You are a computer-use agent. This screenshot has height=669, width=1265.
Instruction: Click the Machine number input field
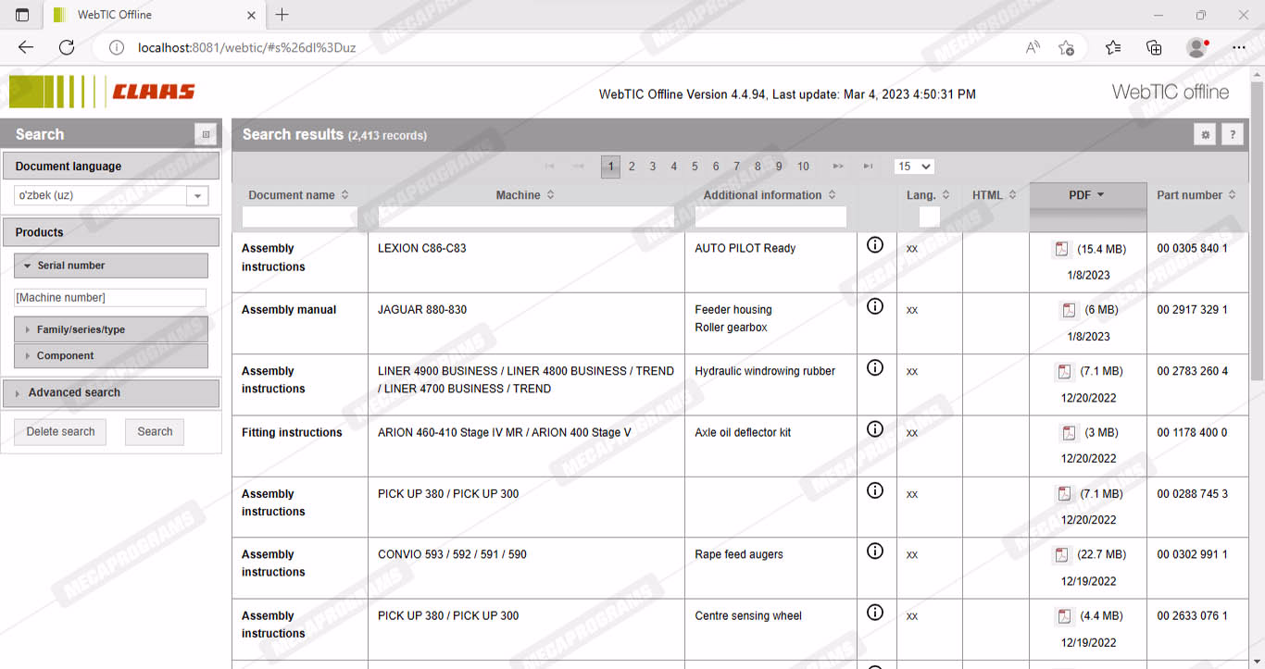pos(109,298)
